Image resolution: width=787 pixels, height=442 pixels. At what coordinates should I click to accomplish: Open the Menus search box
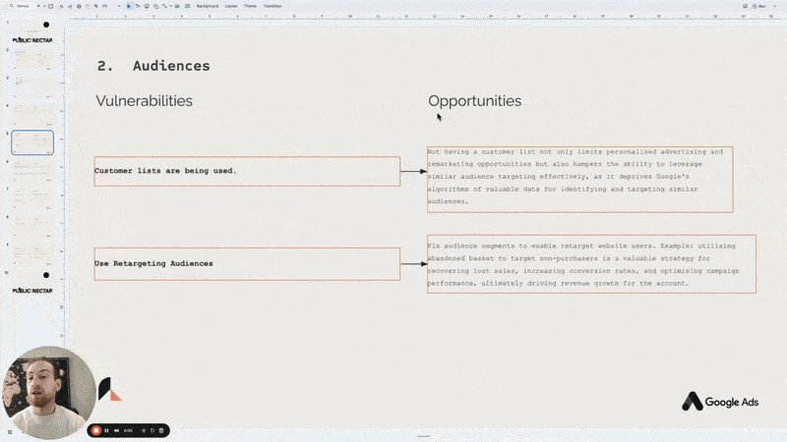coord(20,6)
